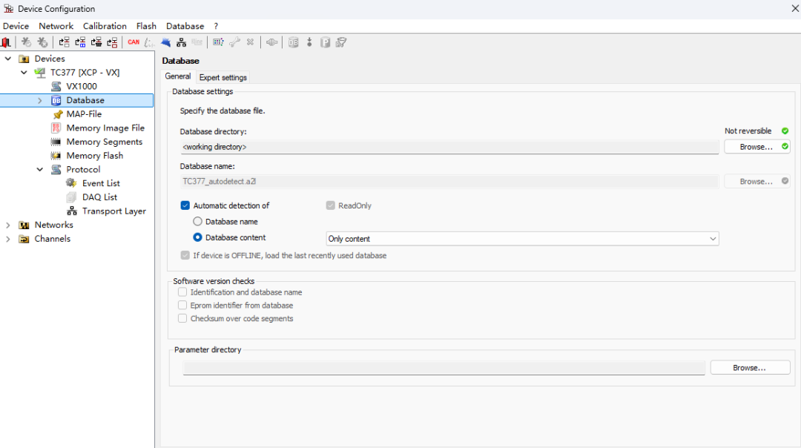Click the colored-dots grid toolbar icon
Image resolution: width=801 pixels, height=448 pixels.
[x=218, y=42]
